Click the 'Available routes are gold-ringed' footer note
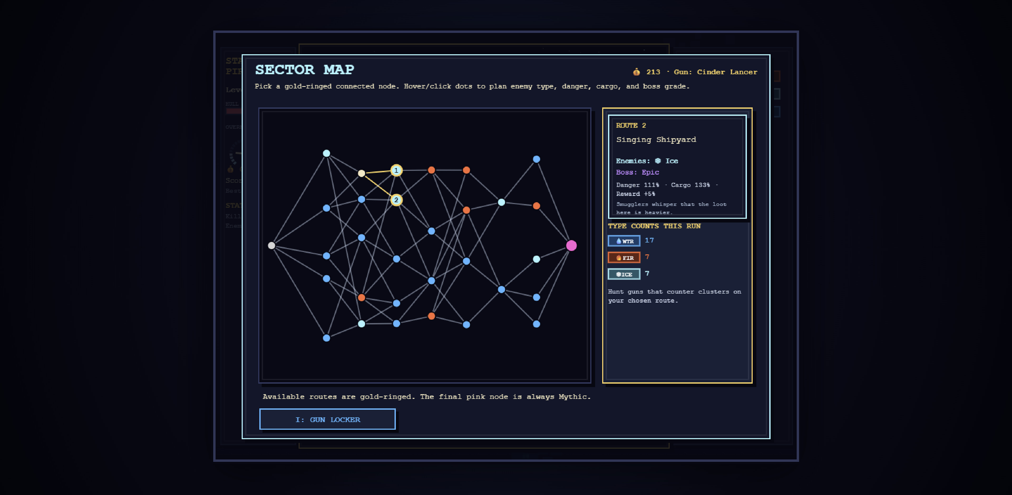Screen dimensions: 1012x495 pyautogui.click(x=427, y=397)
